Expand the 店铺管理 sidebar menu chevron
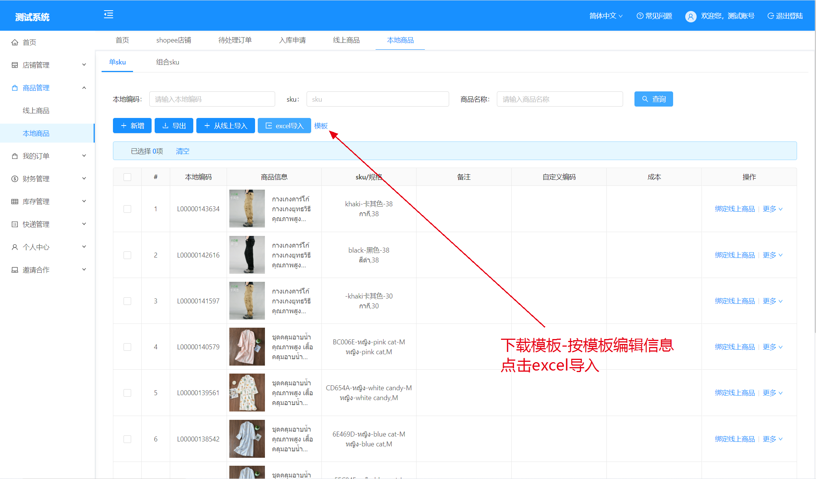816x479 pixels. point(84,65)
